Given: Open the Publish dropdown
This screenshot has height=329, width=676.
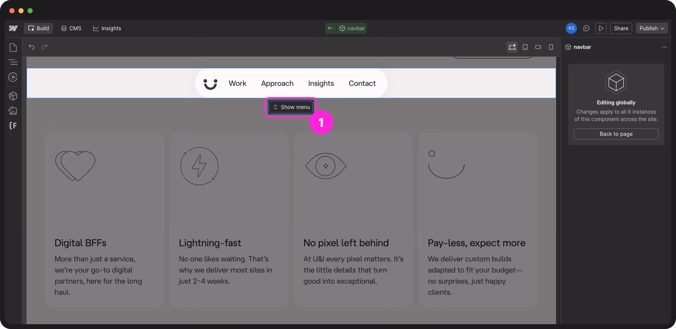Looking at the screenshot, I should 651,28.
